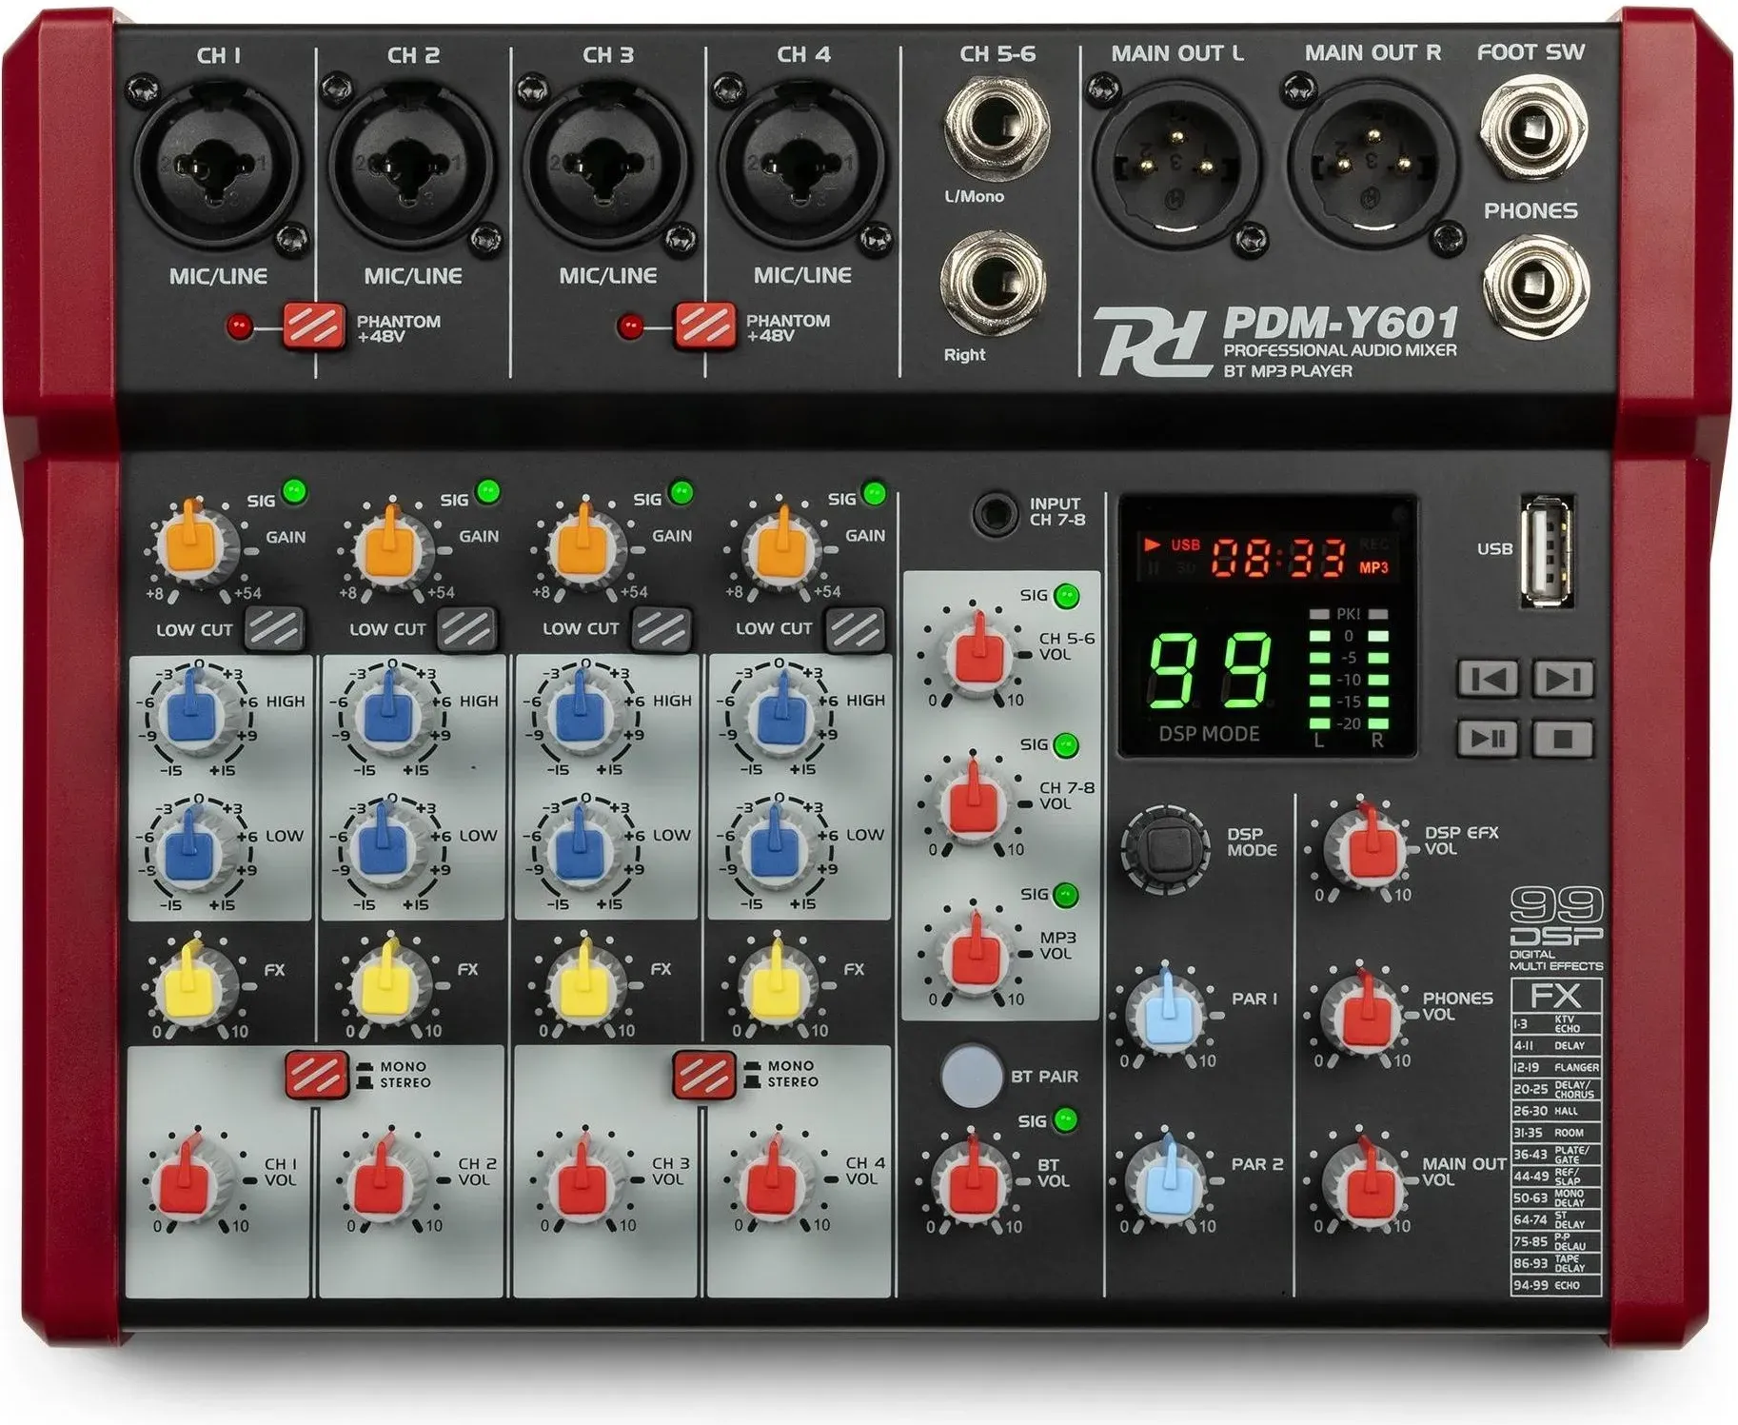Toggle the CH 1 Low Cut switch

tap(275, 629)
